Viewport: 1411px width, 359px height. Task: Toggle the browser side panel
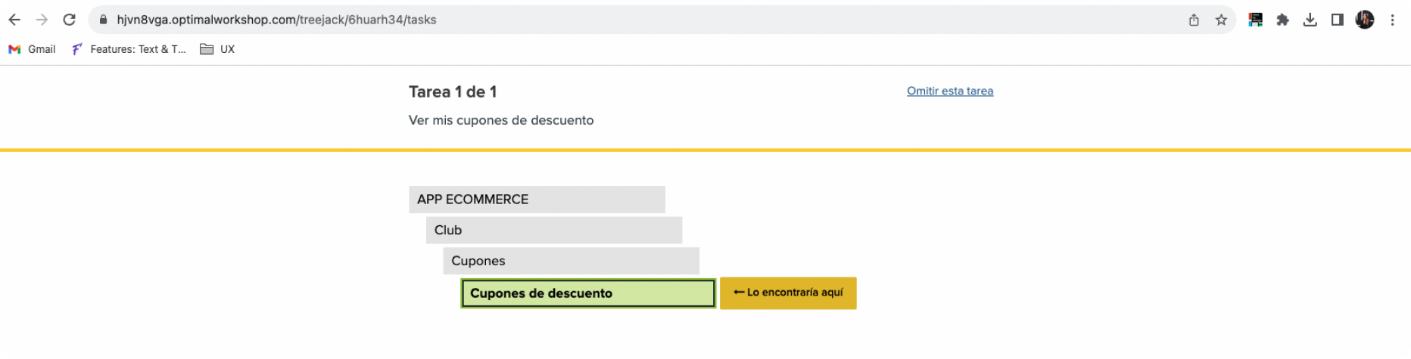(1337, 20)
